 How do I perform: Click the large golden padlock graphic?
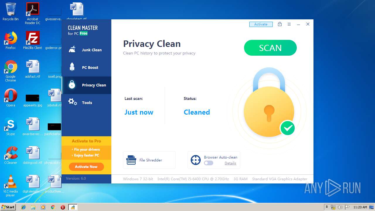pos(269,103)
